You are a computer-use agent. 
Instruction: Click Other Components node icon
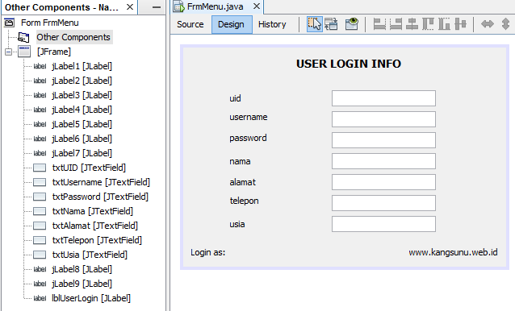tap(23, 37)
